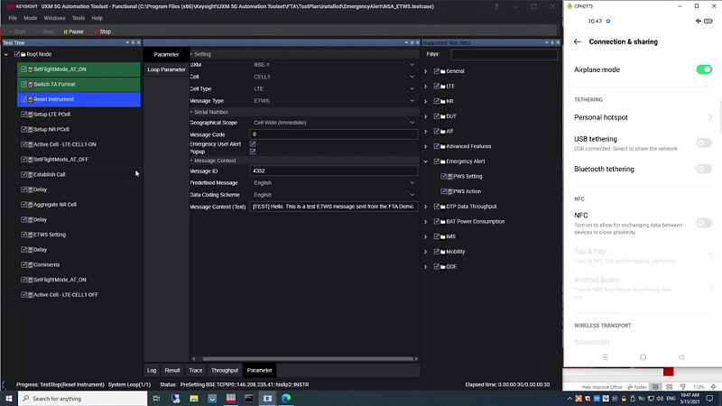Click the Pause button in the toolbar
This screenshot has height=406, width=722.
[74, 32]
